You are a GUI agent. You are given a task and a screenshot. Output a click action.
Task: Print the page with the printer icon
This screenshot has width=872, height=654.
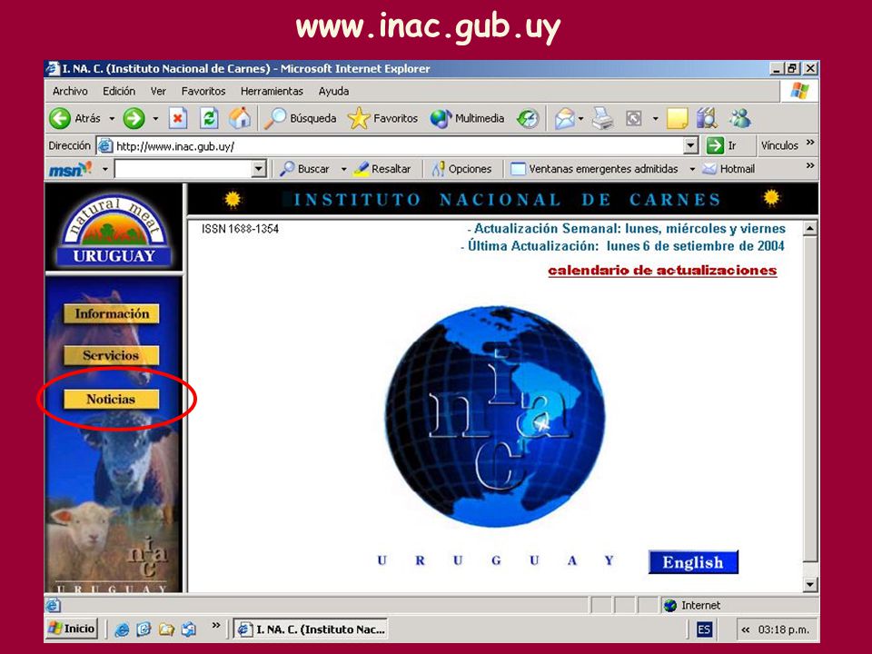[602, 118]
